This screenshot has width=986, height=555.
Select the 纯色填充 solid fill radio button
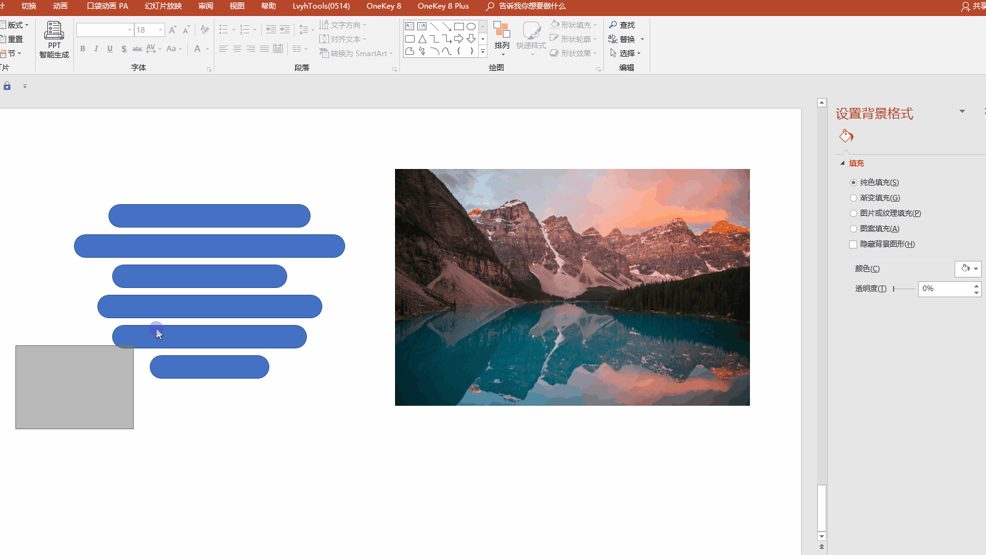(x=854, y=183)
